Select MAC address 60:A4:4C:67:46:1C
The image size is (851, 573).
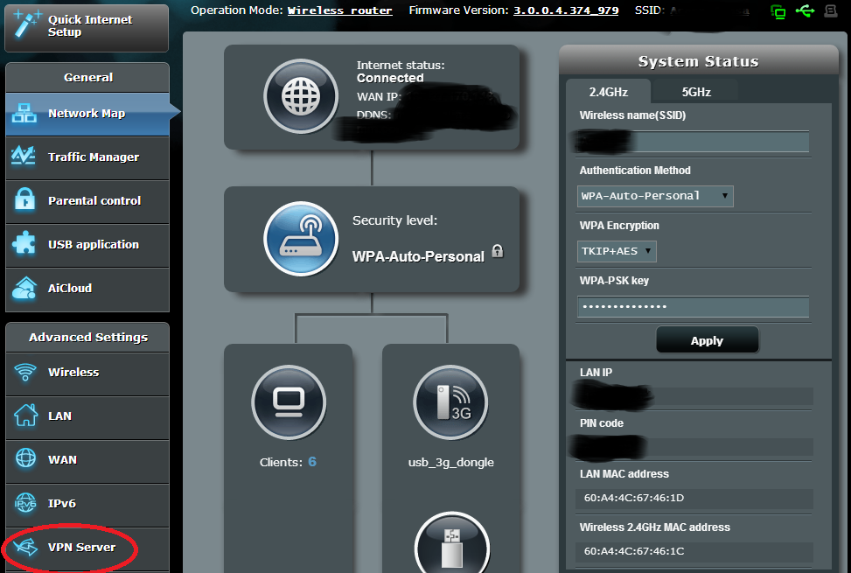634,551
